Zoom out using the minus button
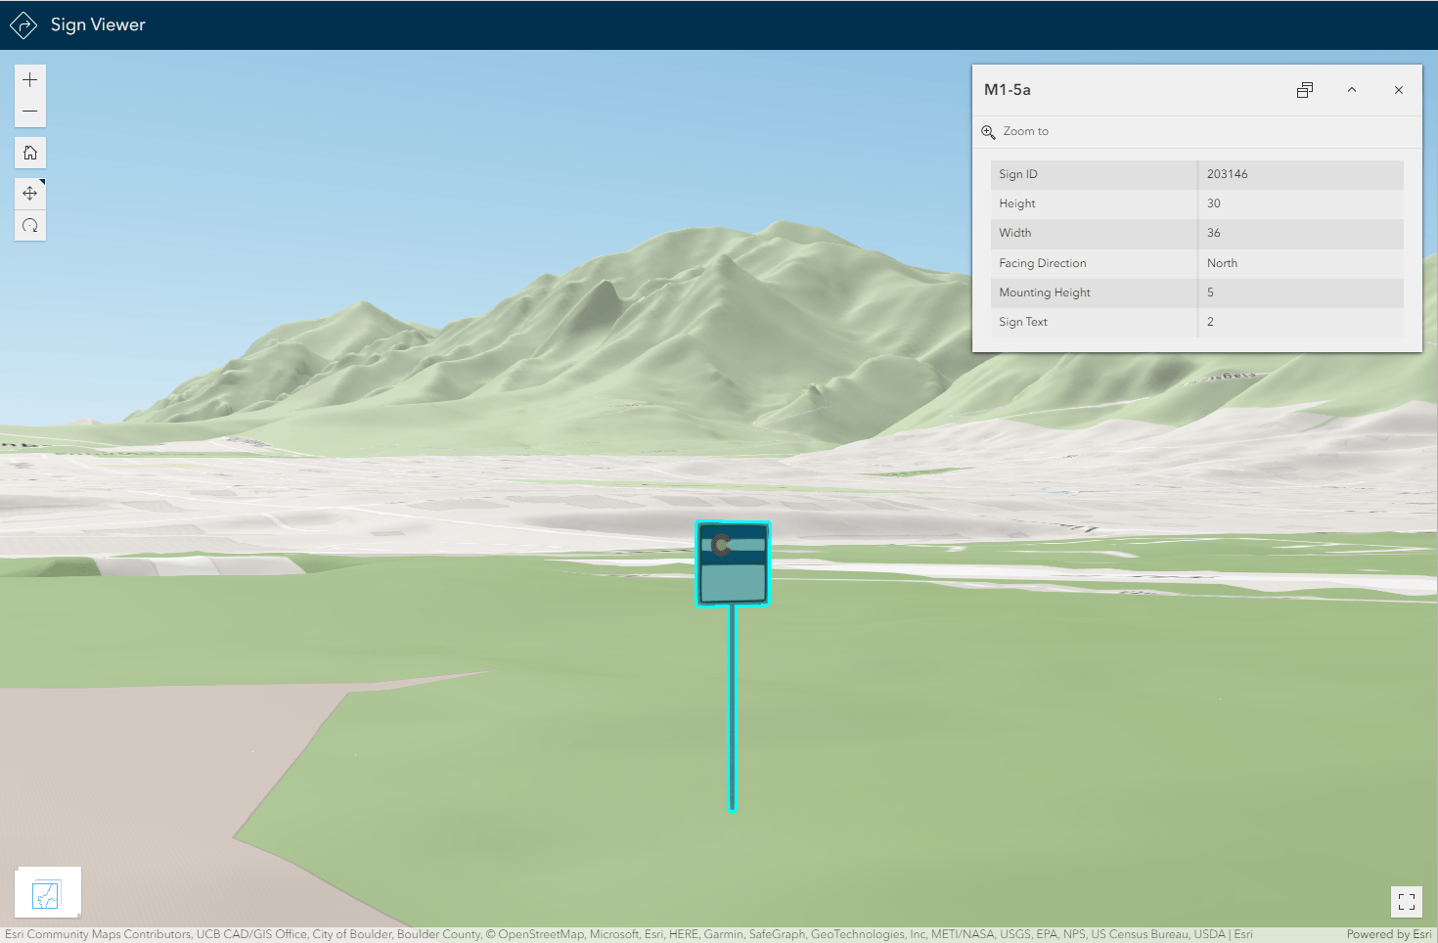This screenshot has height=943, width=1438. tap(29, 111)
